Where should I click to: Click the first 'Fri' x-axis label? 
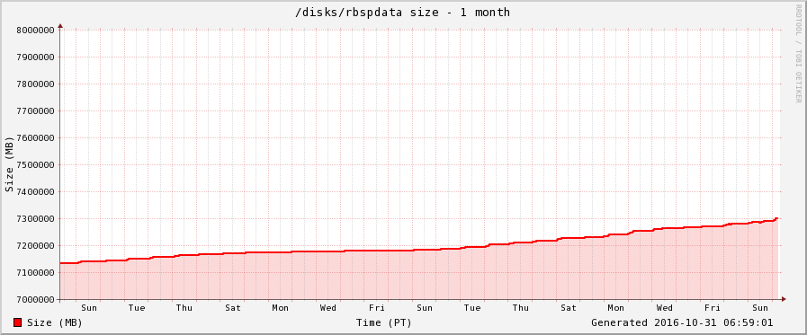point(377,308)
